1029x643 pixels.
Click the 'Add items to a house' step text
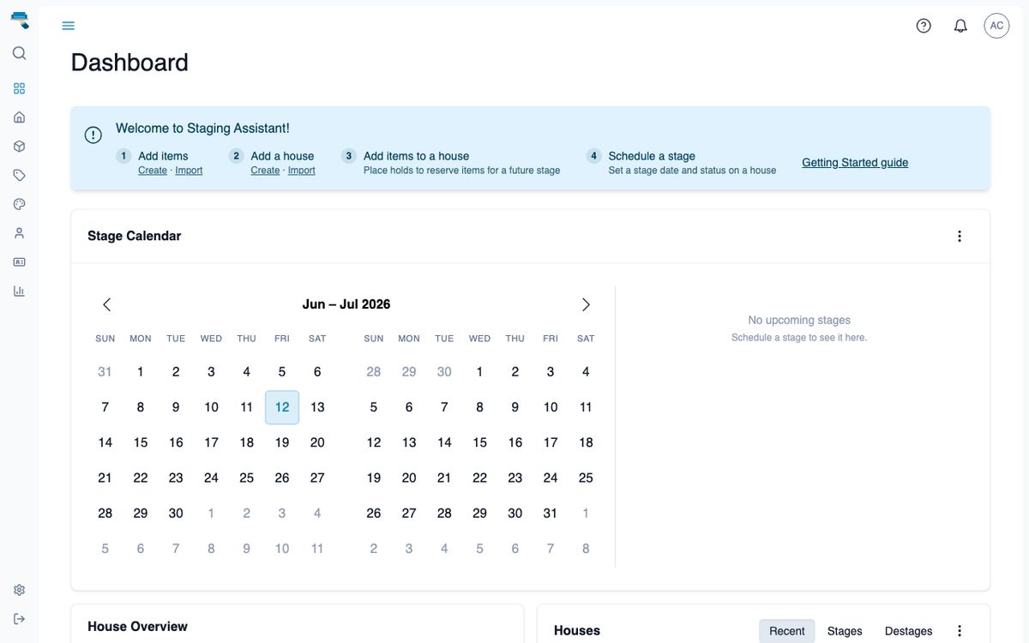[416, 156]
